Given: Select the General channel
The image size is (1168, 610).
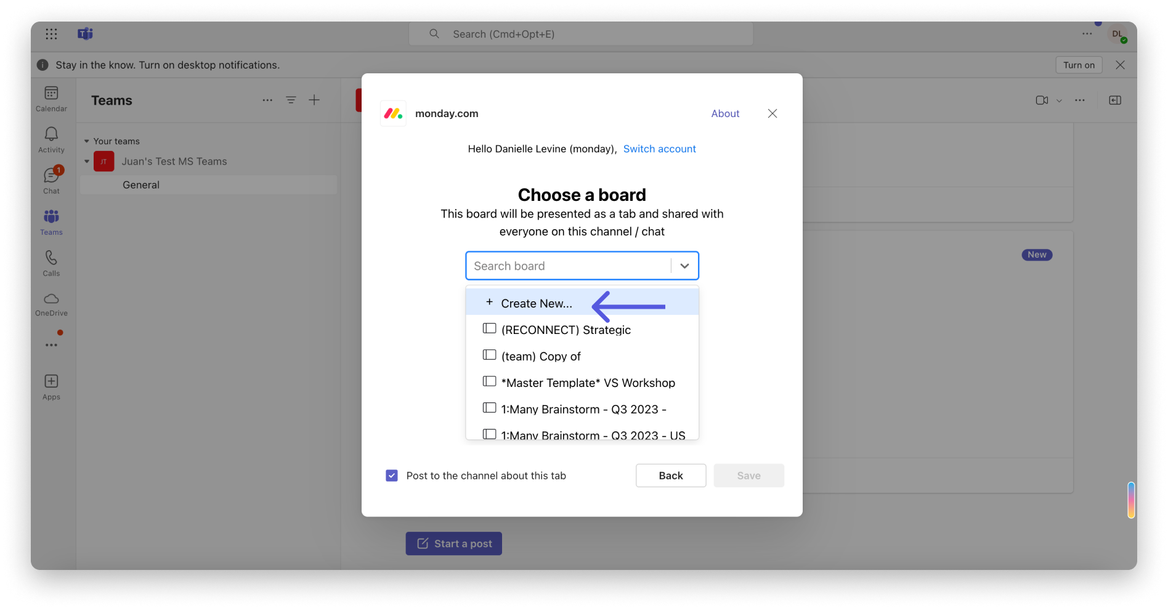Looking at the screenshot, I should point(208,185).
